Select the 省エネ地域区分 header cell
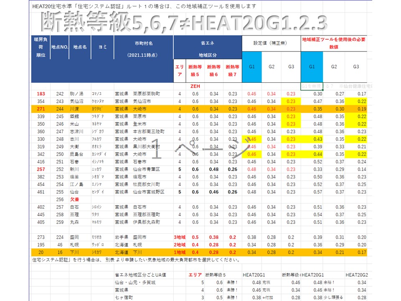The image size is (401, 301). click(x=207, y=47)
